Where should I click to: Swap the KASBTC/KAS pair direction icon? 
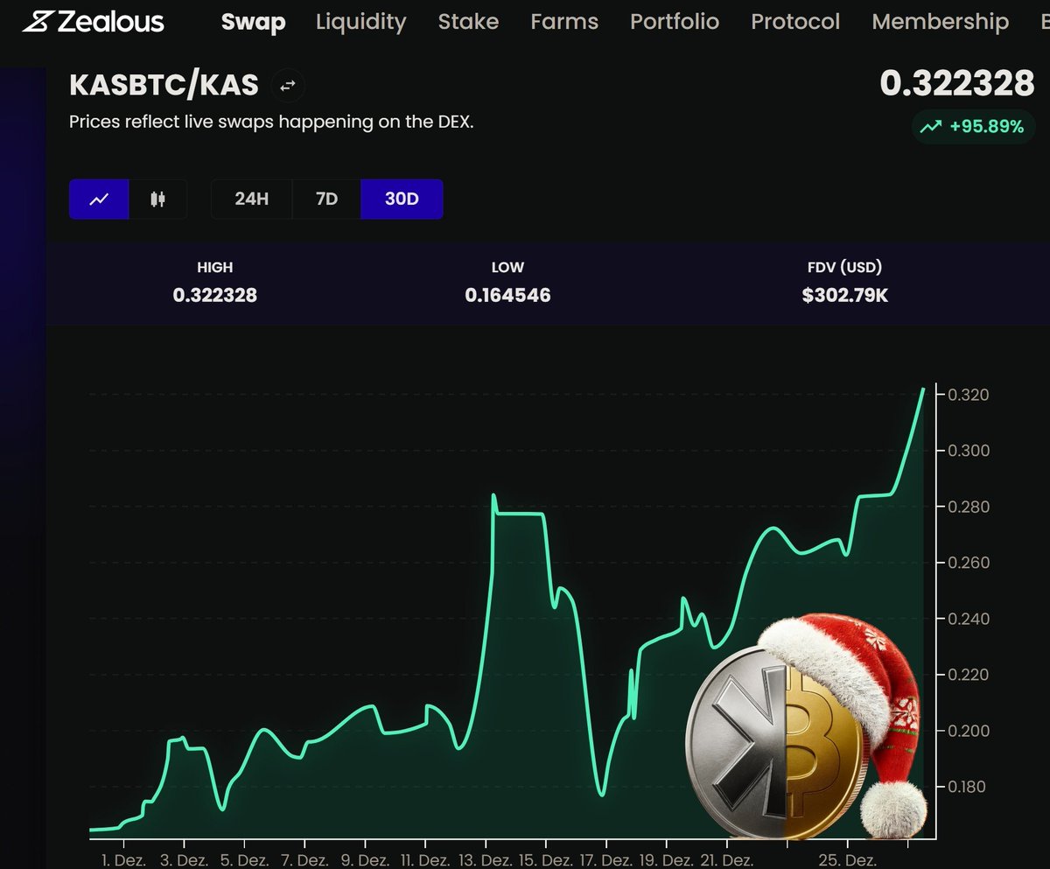[x=288, y=86]
